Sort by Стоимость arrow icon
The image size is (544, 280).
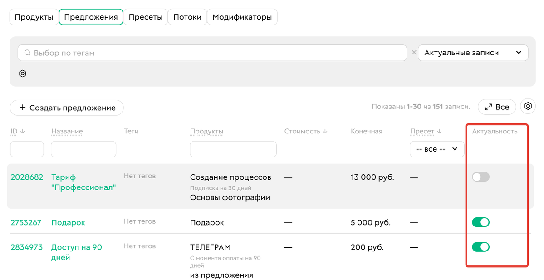coord(325,132)
